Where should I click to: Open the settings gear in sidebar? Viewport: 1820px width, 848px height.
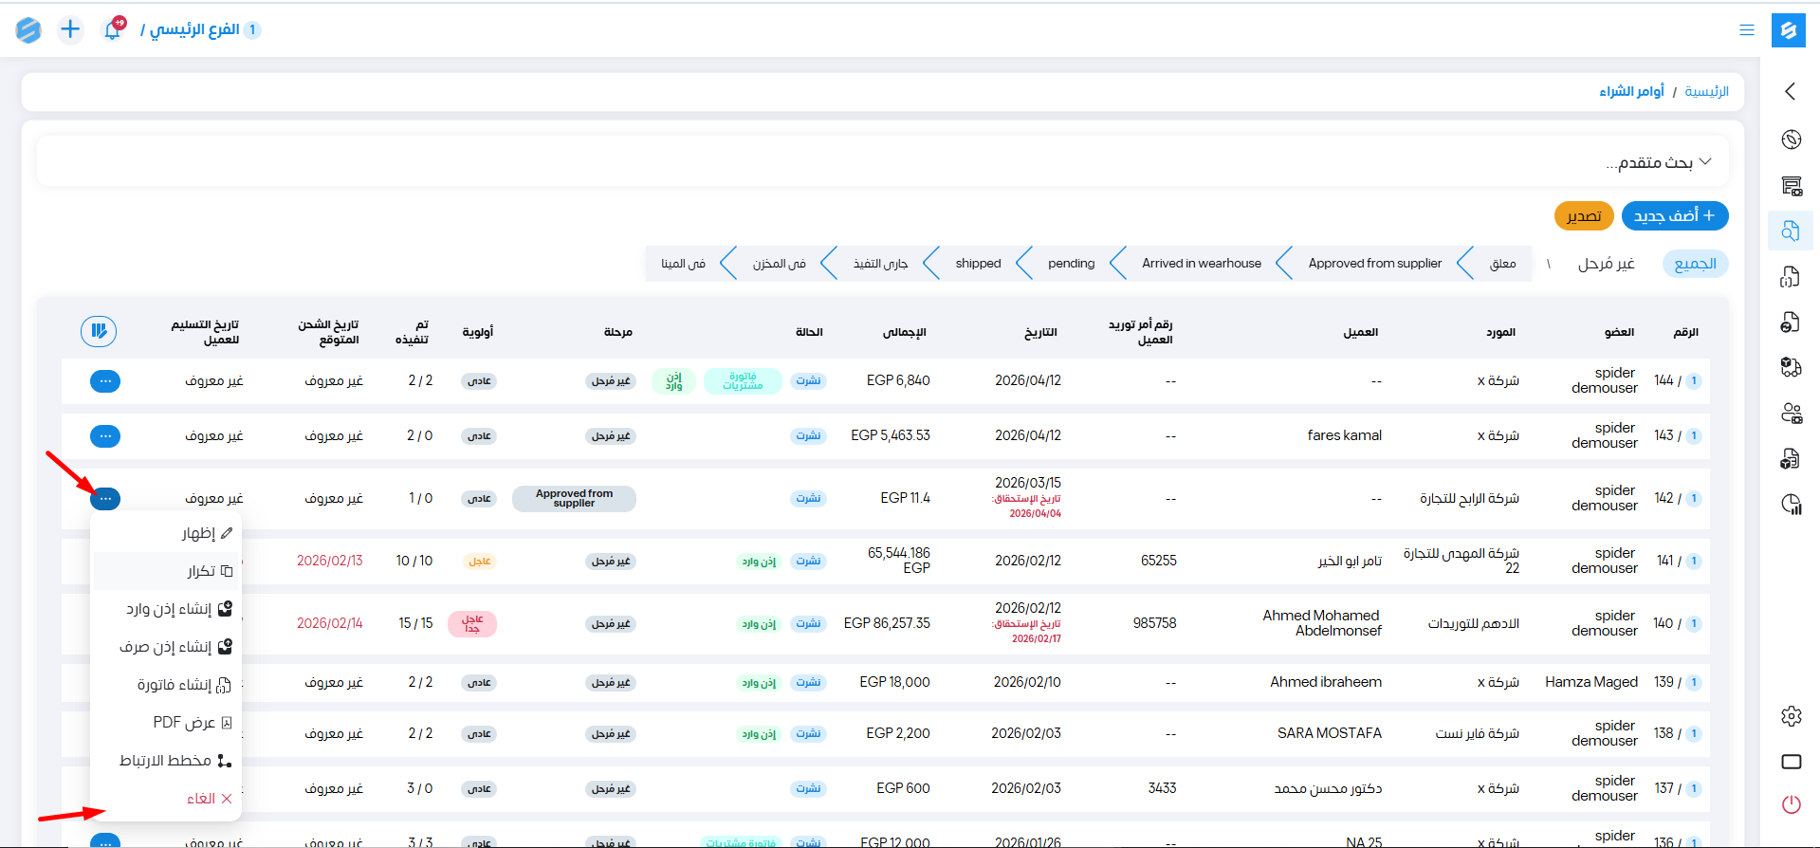pyautogui.click(x=1791, y=716)
